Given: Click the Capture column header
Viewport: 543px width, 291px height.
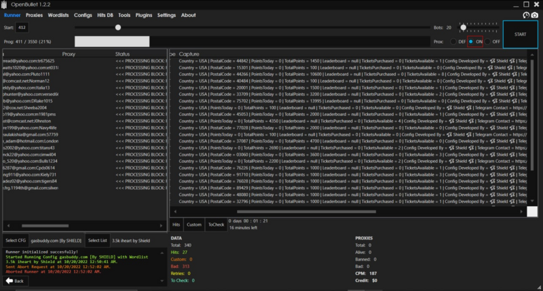Looking at the screenshot, I should [x=189, y=54].
